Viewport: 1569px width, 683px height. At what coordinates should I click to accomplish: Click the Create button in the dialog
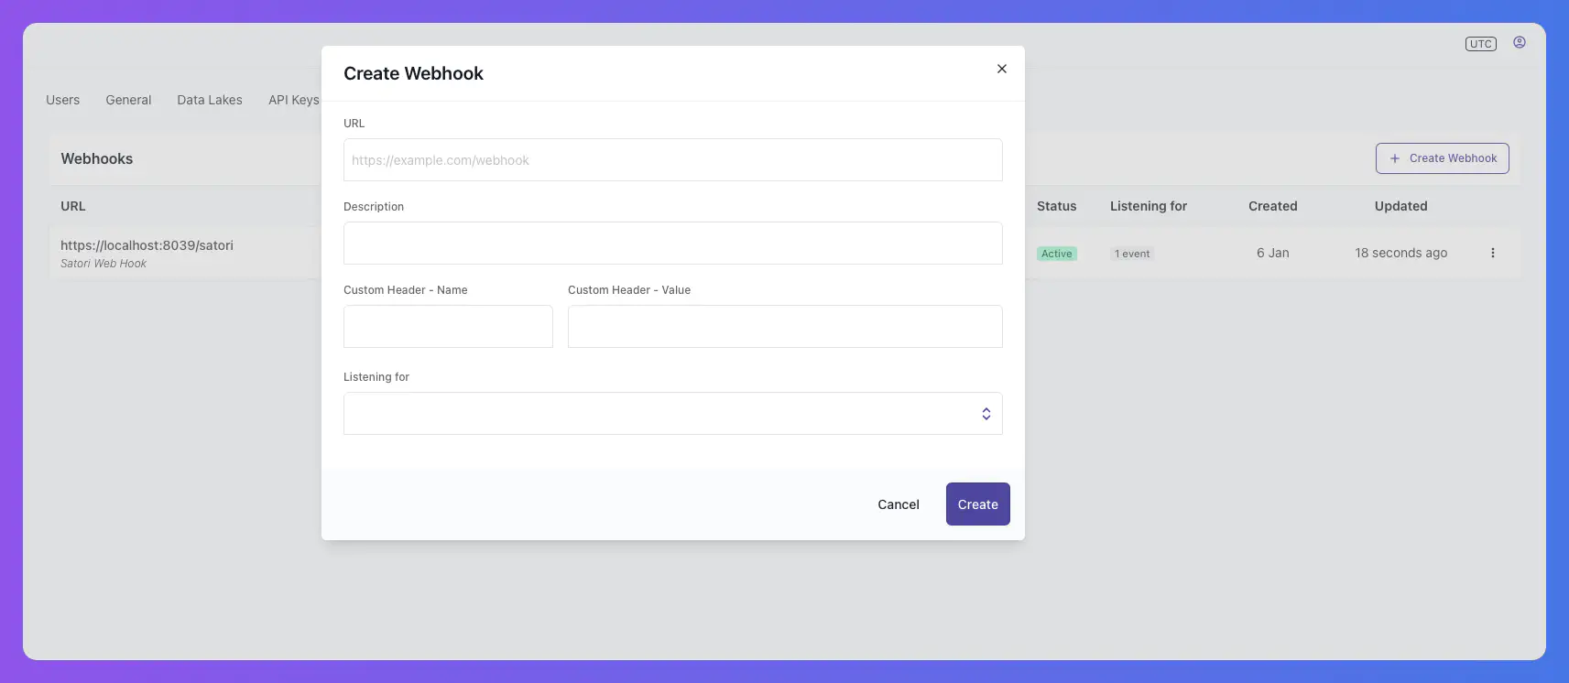(978, 504)
